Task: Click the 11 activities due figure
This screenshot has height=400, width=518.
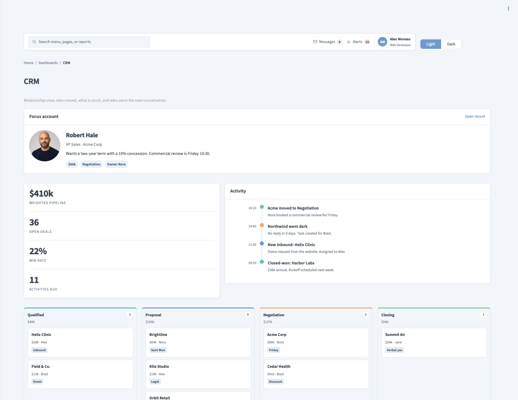Action: pyautogui.click(x=34, y=280)
